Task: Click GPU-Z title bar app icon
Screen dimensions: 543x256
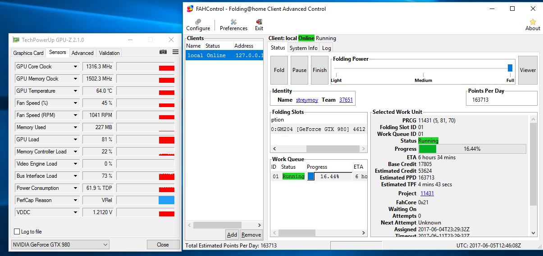Action: point(16,40)
